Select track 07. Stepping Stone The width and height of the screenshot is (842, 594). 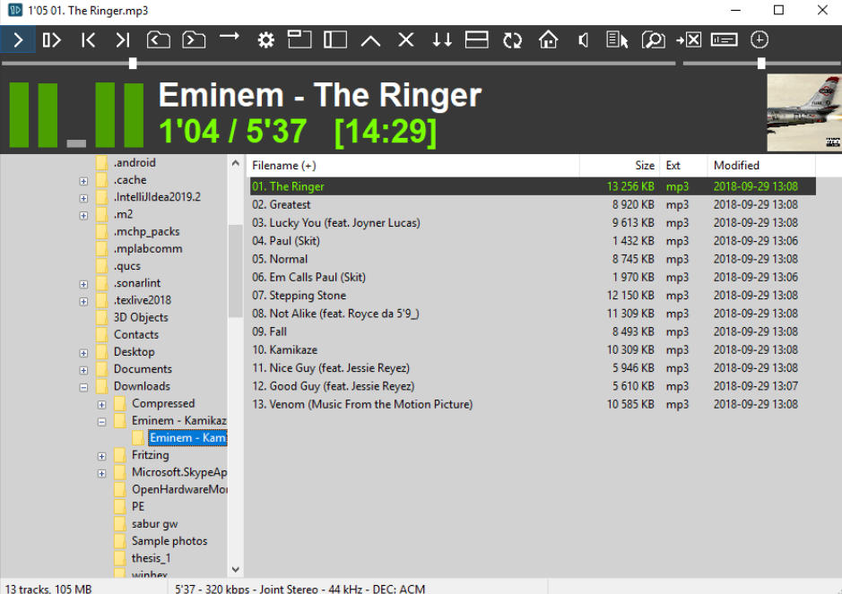(533, 295)
